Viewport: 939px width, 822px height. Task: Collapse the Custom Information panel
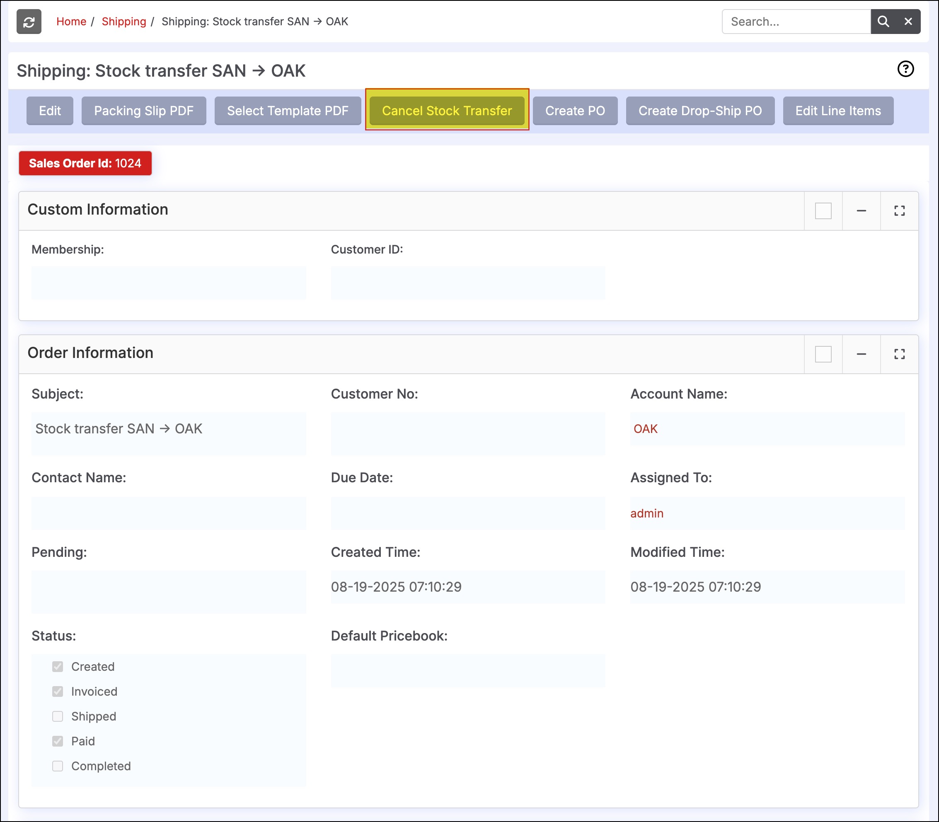click(862, 211)
